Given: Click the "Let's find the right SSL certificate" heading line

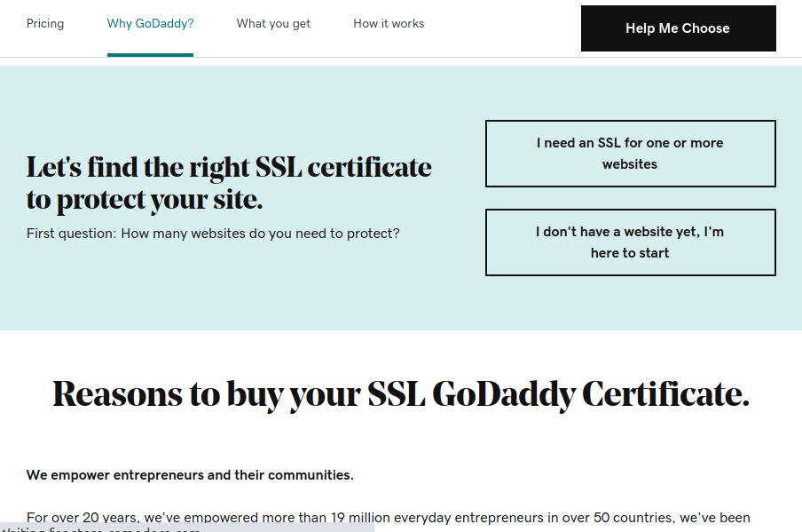Looking at the screenshot, I should 229,167.
